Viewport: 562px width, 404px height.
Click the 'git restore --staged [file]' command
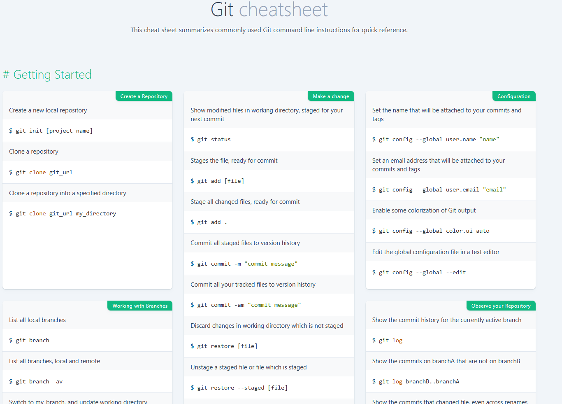pyautogui.click(x=239, y=388)
